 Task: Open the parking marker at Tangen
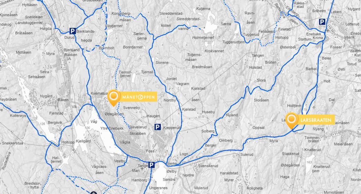point(151,165)
